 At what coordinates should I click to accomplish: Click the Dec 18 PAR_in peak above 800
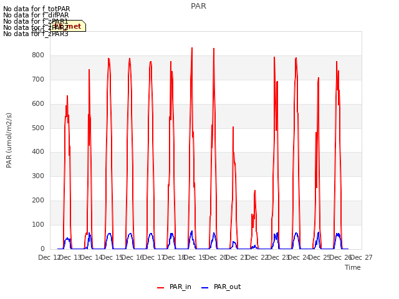coord(192,48)
